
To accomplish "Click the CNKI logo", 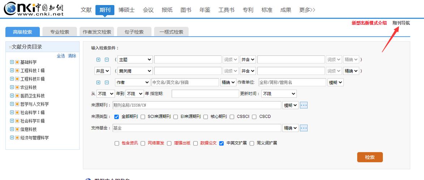I will click(34, 9).
